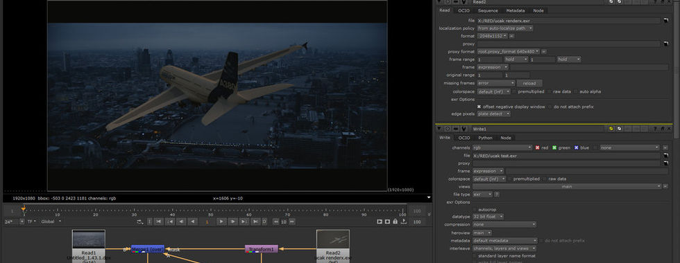
Task: Step to previous keyframe in timeline
Action: click(x=171, y=221)
